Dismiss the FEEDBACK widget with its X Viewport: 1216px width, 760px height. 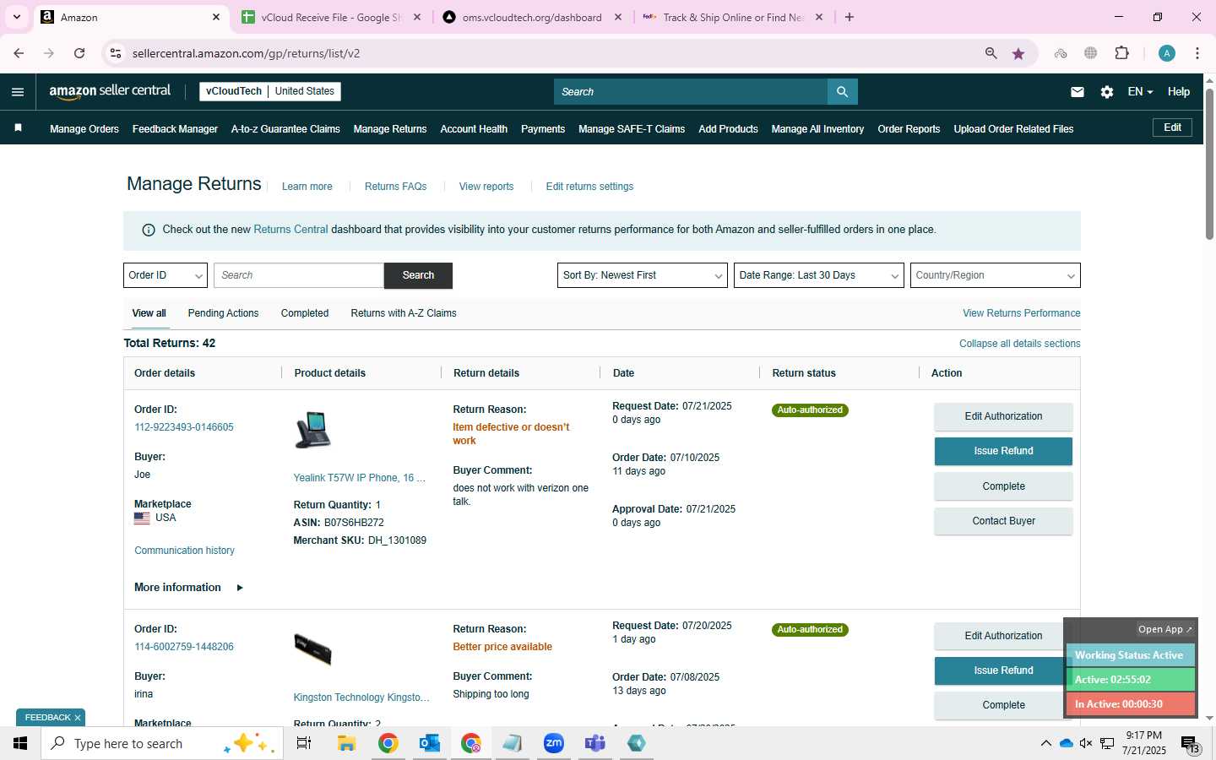click(x=78, y=718)
